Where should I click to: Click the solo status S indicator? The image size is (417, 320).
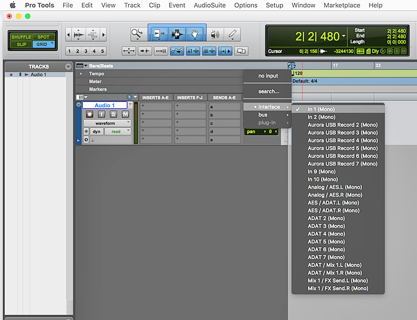397,51
